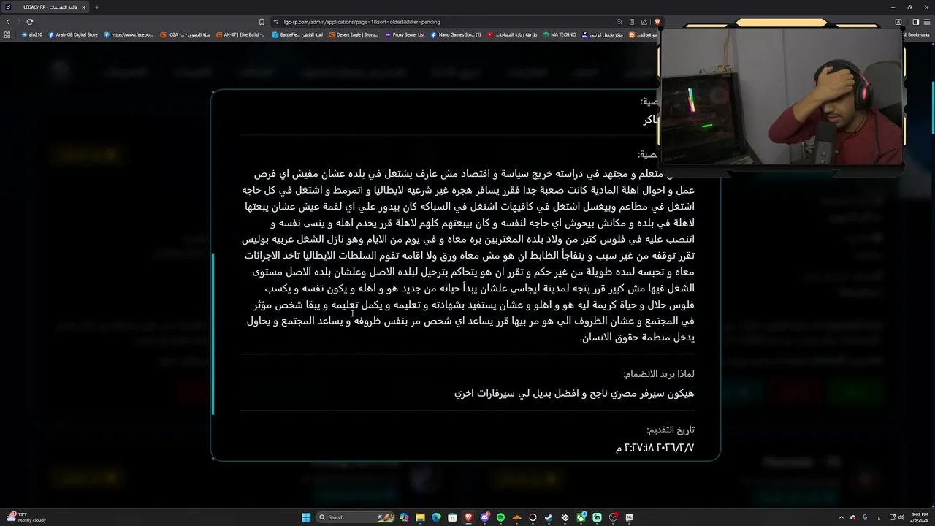Screen dimensions: 935x526
Task: Click the bookmark icon left of the URL
Action: pos(262,22)
